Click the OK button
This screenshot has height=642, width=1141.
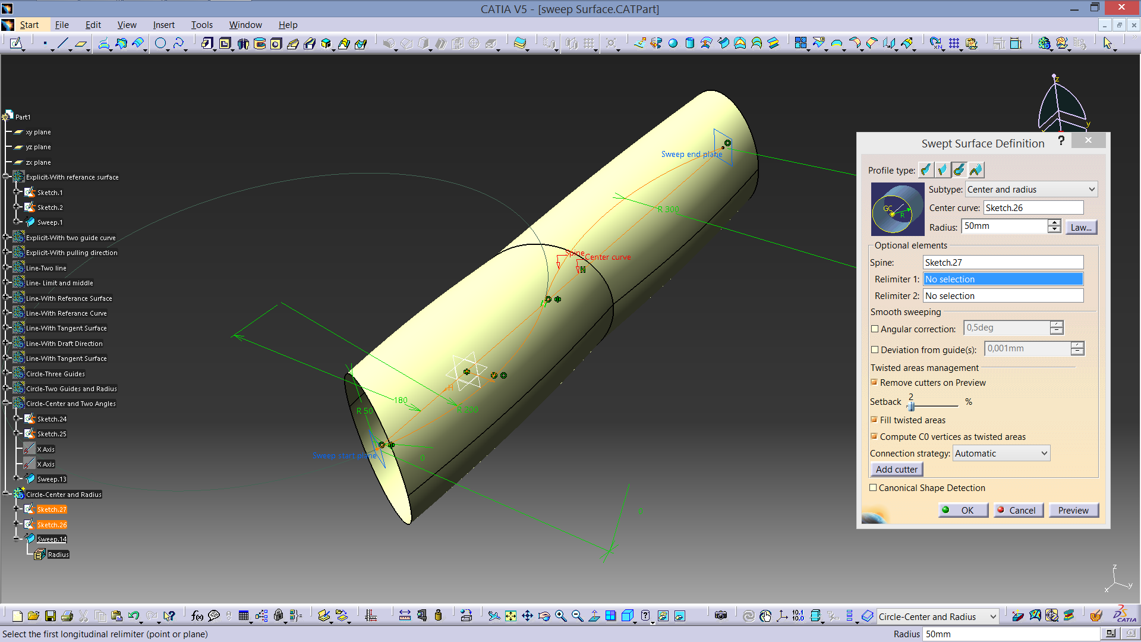coord(963,510)
